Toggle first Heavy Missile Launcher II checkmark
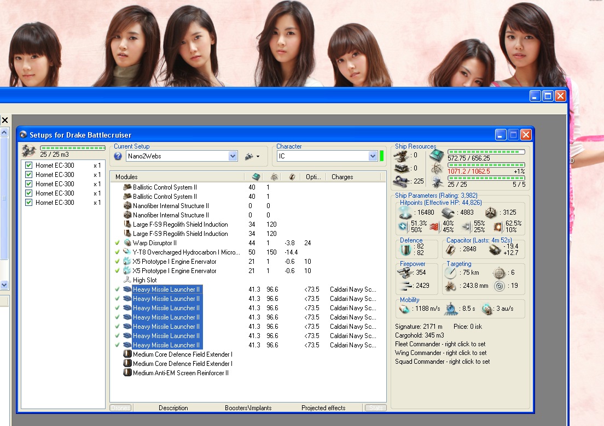604x426 pixels. [x=117, y=289]
